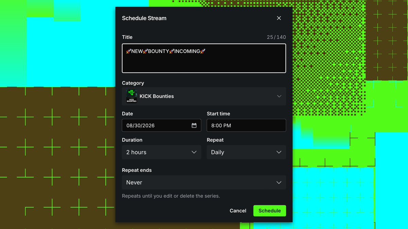Viewport: 408px width, 229px height.
Task: Open the Duration dropdown set to 2 hours
Action: coord(161,152)
